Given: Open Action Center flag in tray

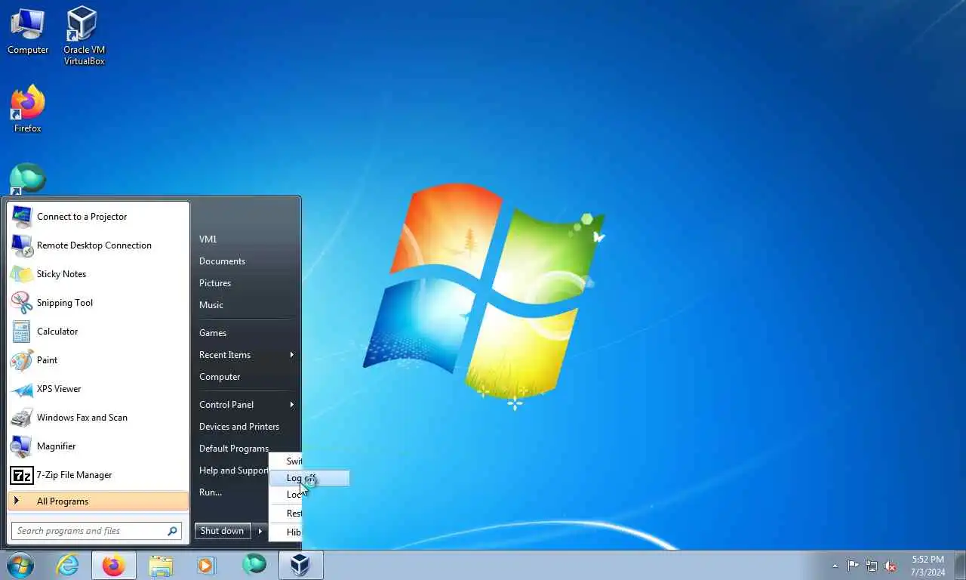Looking at the screenshot, I should (x=853, y=566).
